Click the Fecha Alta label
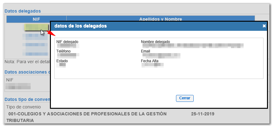The image size is (273, 127). 150,61
